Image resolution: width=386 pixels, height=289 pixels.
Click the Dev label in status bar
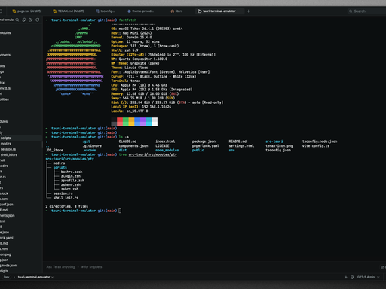click(6, 277)
